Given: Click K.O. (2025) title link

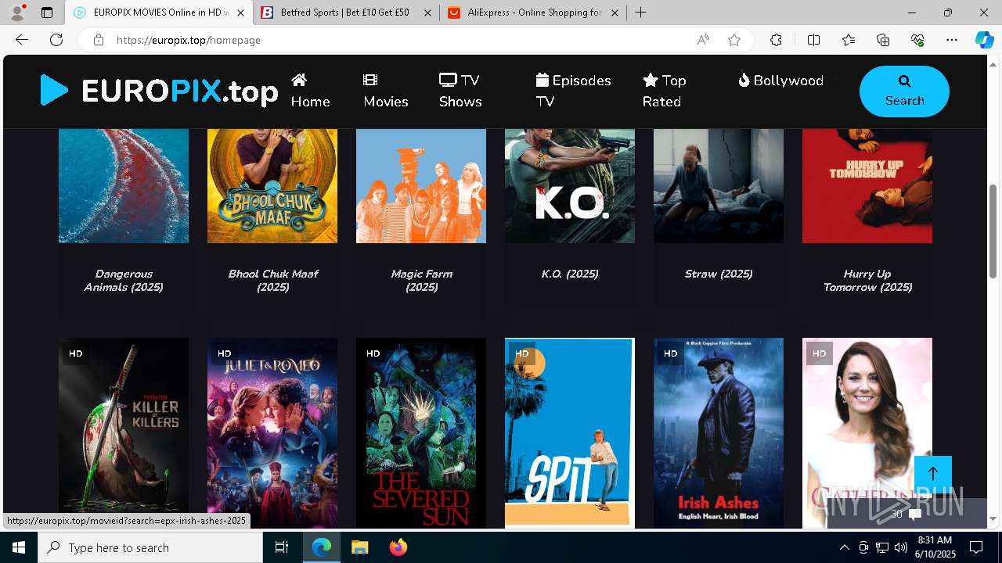Looking at the screenshot, I should tap(570, 274).
